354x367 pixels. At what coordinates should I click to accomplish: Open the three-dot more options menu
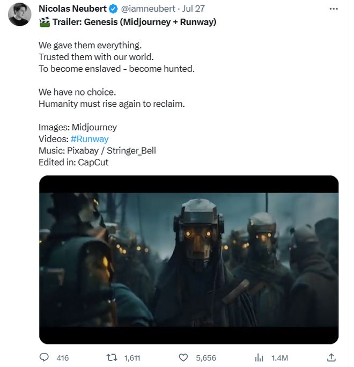334,9
